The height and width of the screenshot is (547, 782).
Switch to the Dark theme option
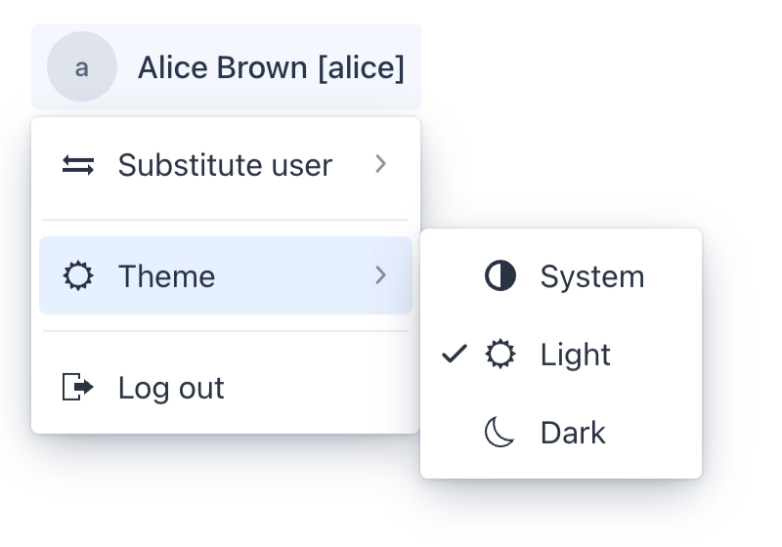point(573,432)
